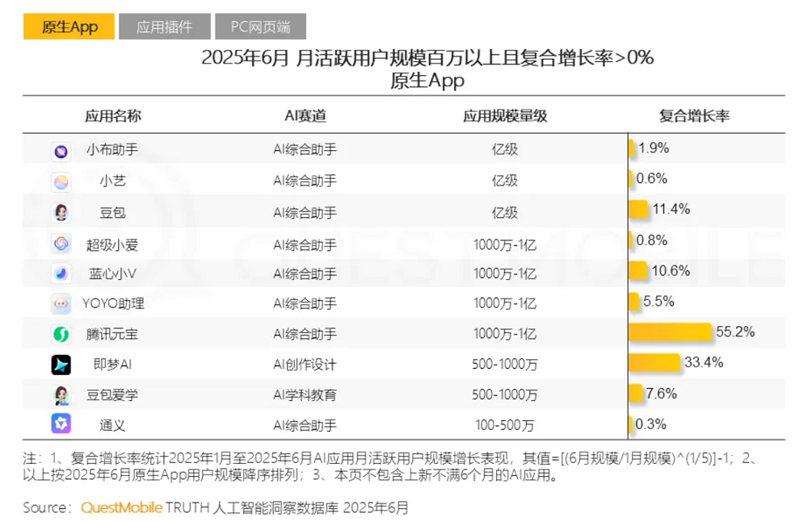Click the 蓝心小V app icon
The width and height of the screenshot is (808, 522).
(61, 274)
